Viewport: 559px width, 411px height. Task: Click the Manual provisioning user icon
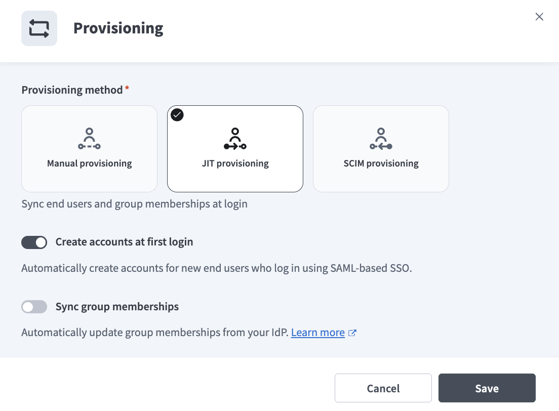tap(89, 138)
